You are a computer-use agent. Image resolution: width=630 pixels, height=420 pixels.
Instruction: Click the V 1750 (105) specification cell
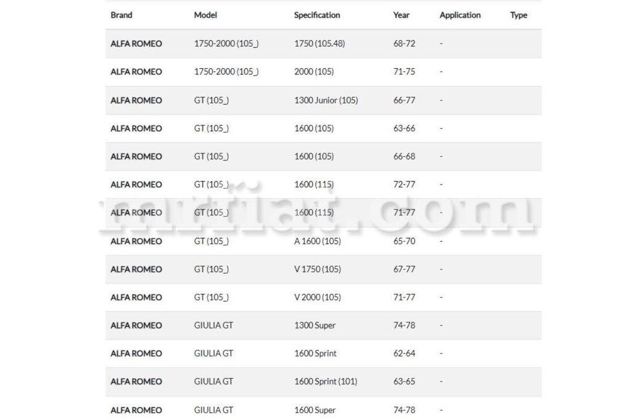point(317,269)
